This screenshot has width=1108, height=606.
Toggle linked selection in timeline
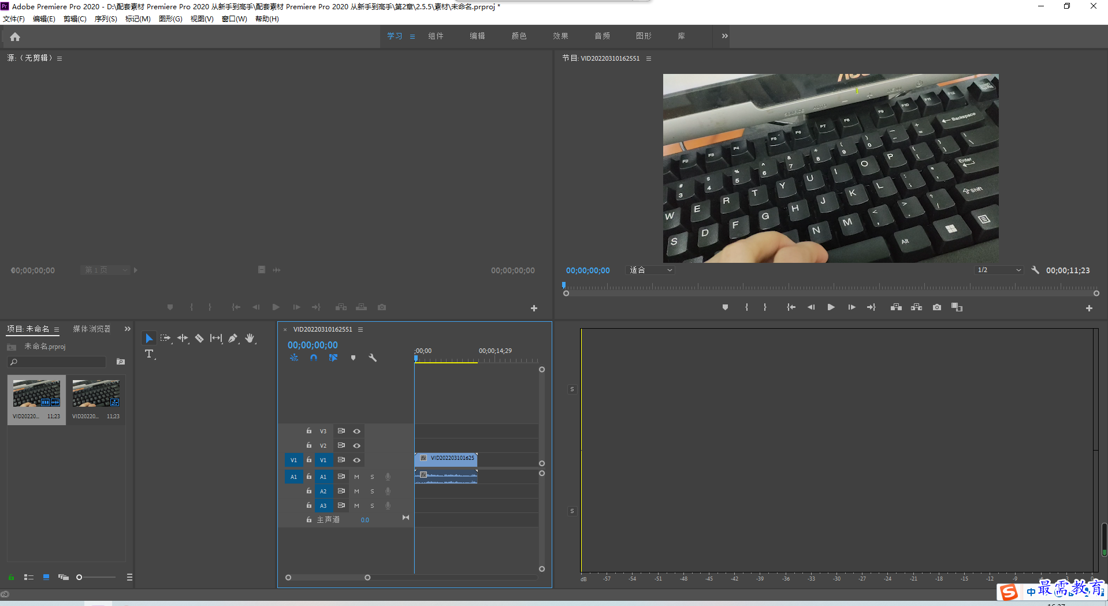click(333, 358)
